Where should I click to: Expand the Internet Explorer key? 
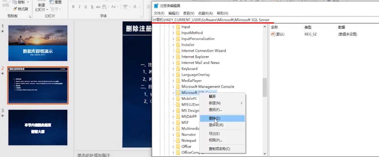tap(173, 57)
